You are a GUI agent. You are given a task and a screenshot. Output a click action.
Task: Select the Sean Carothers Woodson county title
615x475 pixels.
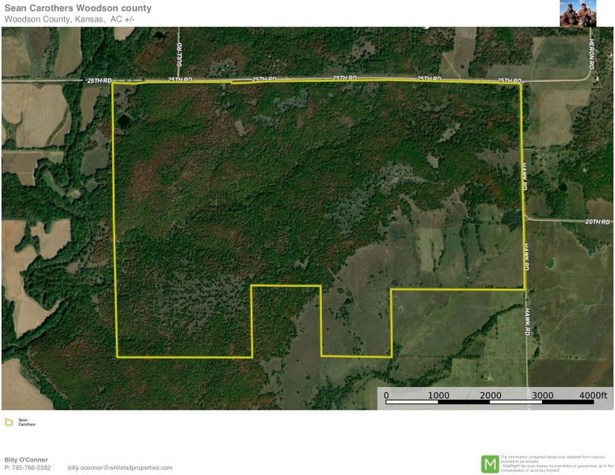pyautogui.click(x=79, y=9)
